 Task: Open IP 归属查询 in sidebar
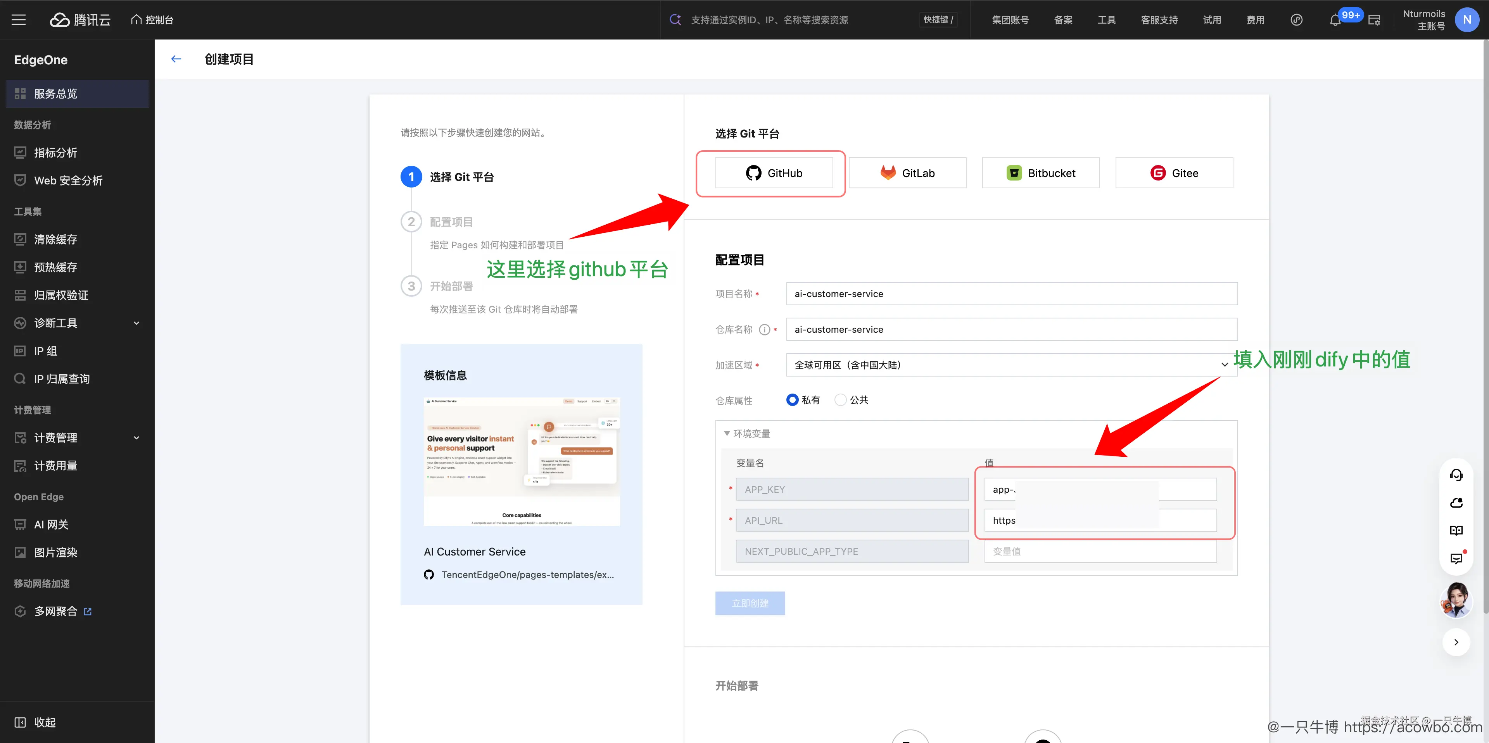78,379
